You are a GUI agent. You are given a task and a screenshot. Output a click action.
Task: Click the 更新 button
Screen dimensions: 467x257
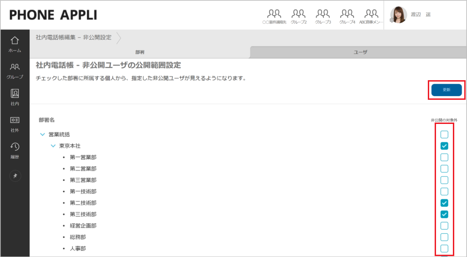click(446, 90)
